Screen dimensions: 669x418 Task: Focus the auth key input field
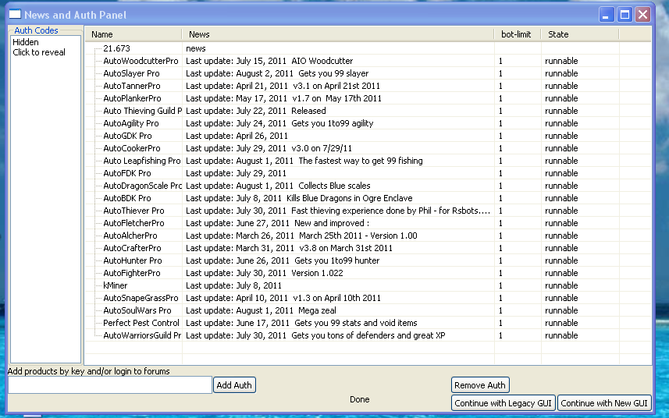coord(110,385)
